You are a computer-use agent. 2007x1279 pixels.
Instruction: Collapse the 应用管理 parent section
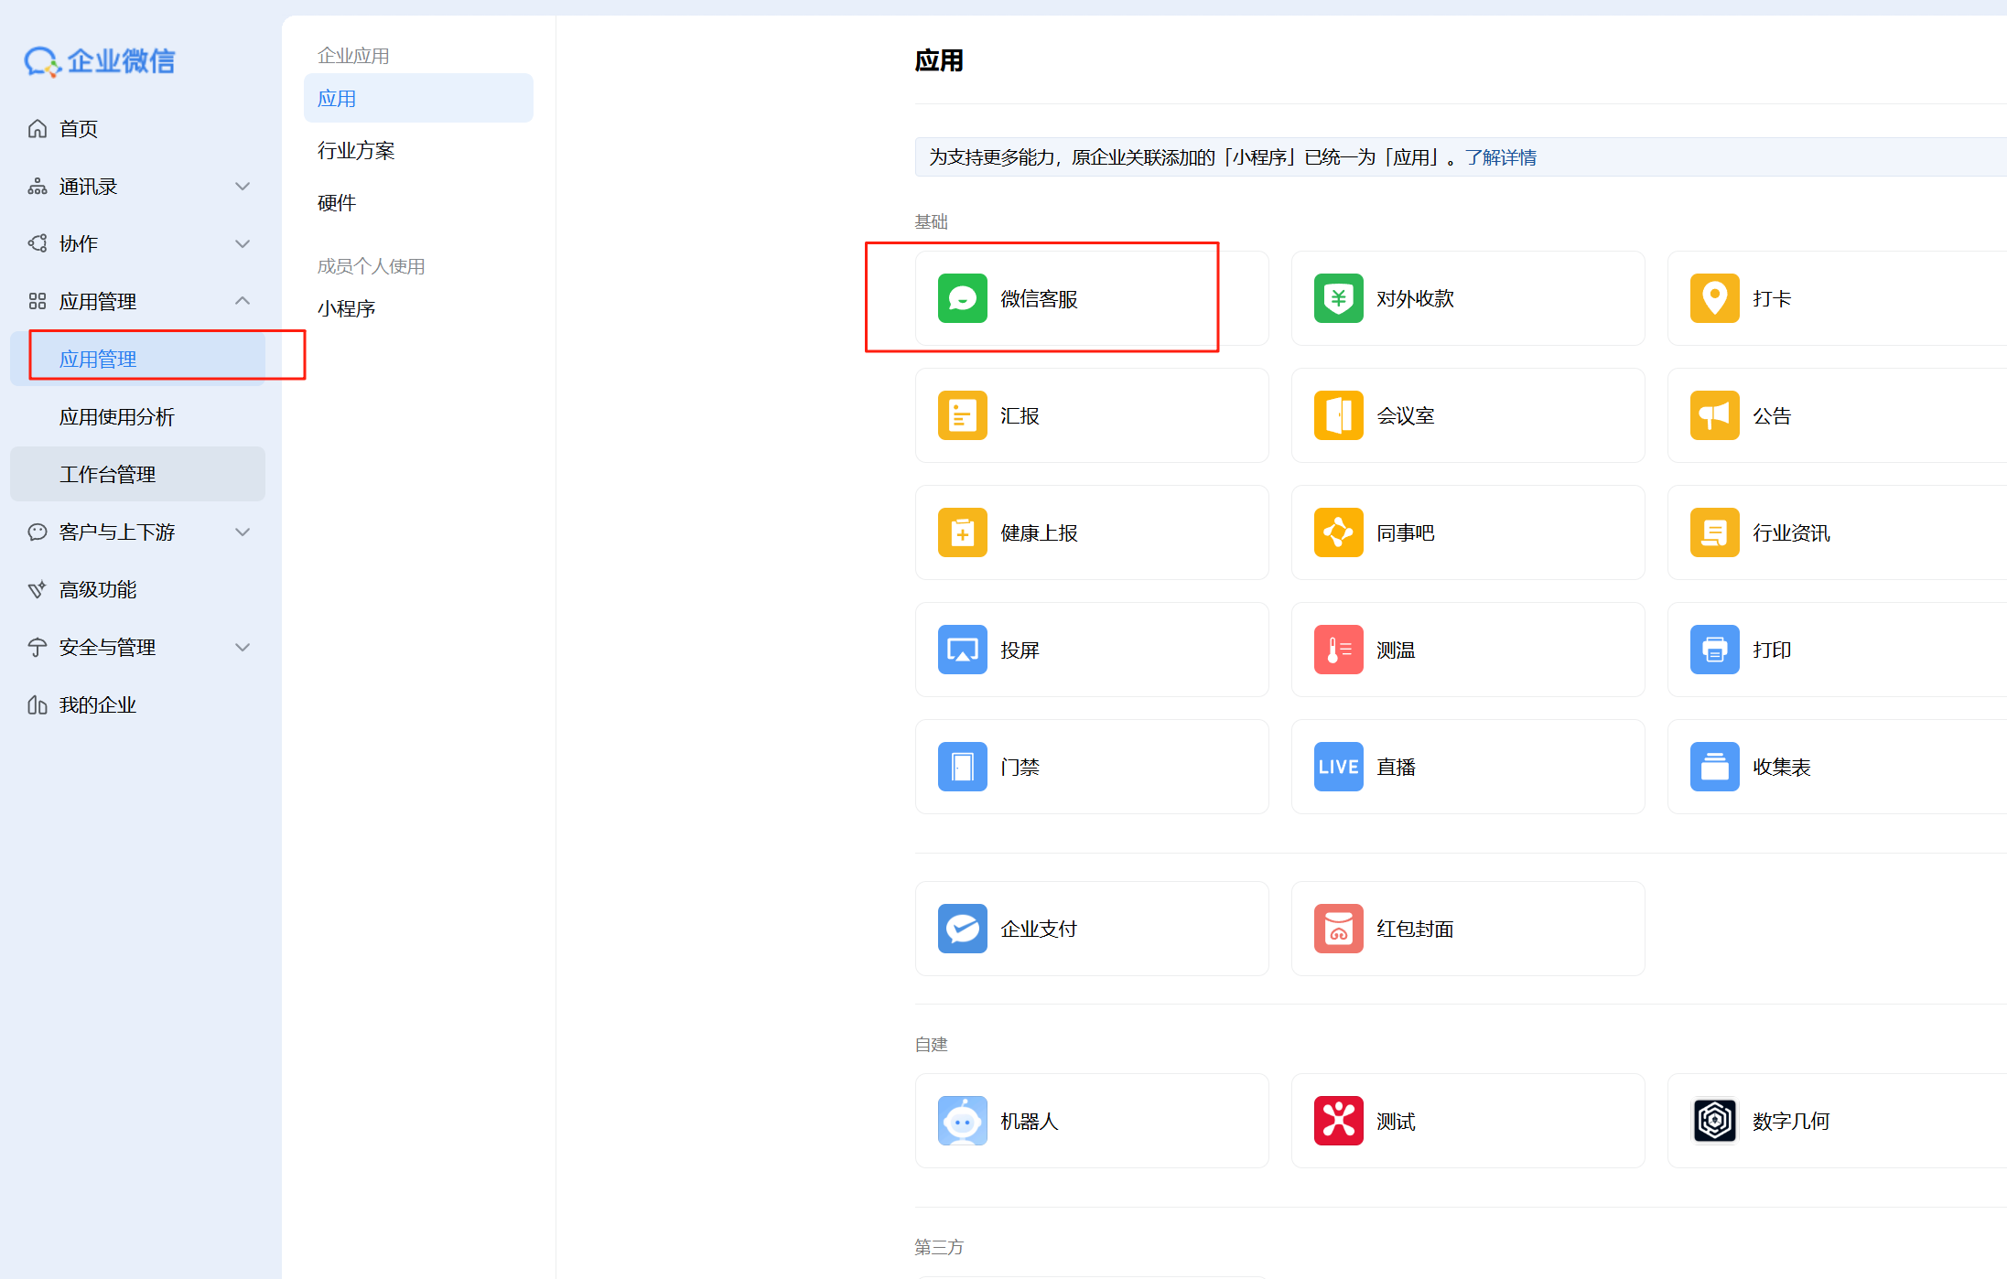[243, 301]
